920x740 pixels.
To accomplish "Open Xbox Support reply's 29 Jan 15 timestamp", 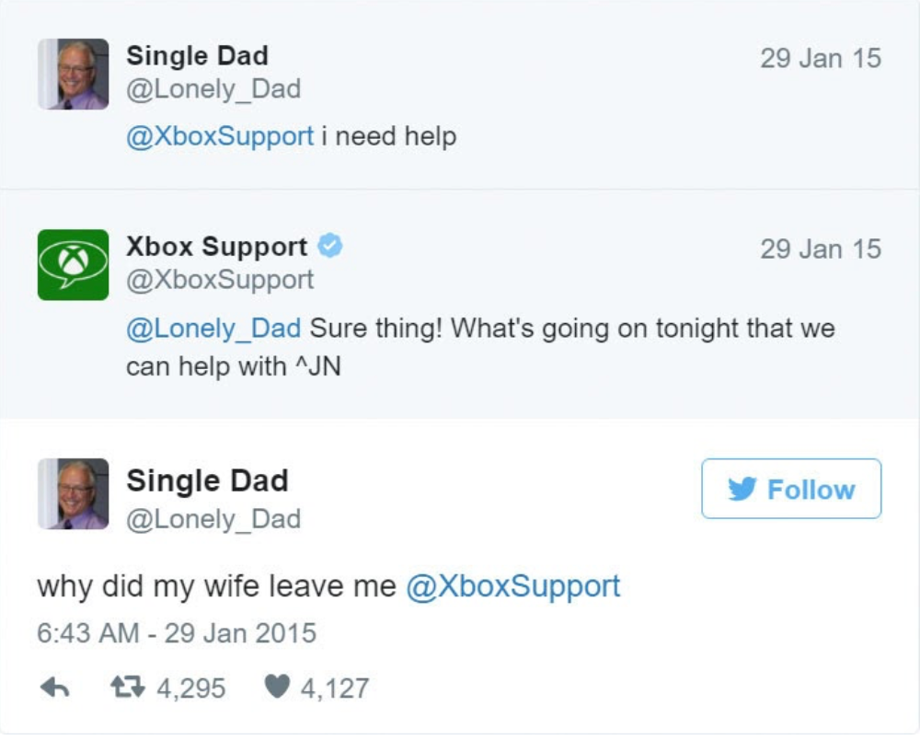I will point(820,249).
